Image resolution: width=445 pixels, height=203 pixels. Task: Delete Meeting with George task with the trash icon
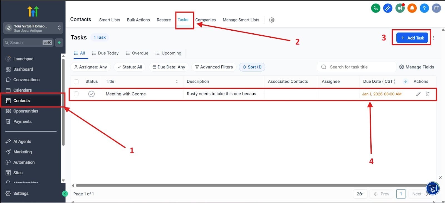(x=427, y=94)
